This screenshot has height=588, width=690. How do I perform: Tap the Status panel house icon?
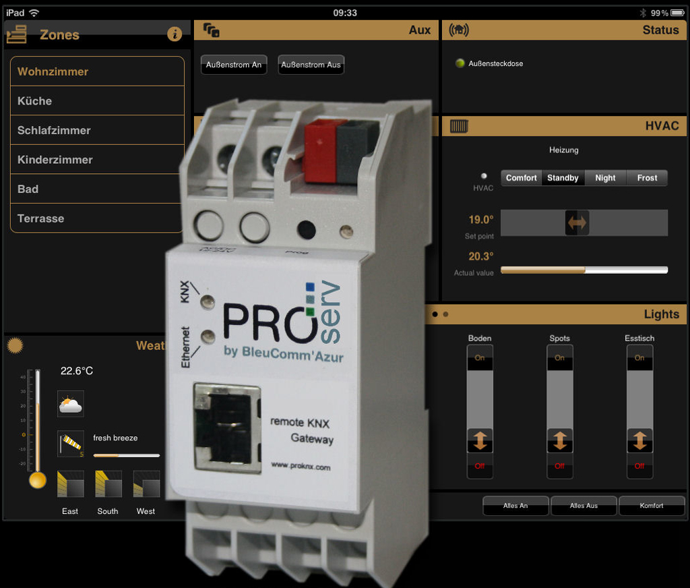(459, 30)
